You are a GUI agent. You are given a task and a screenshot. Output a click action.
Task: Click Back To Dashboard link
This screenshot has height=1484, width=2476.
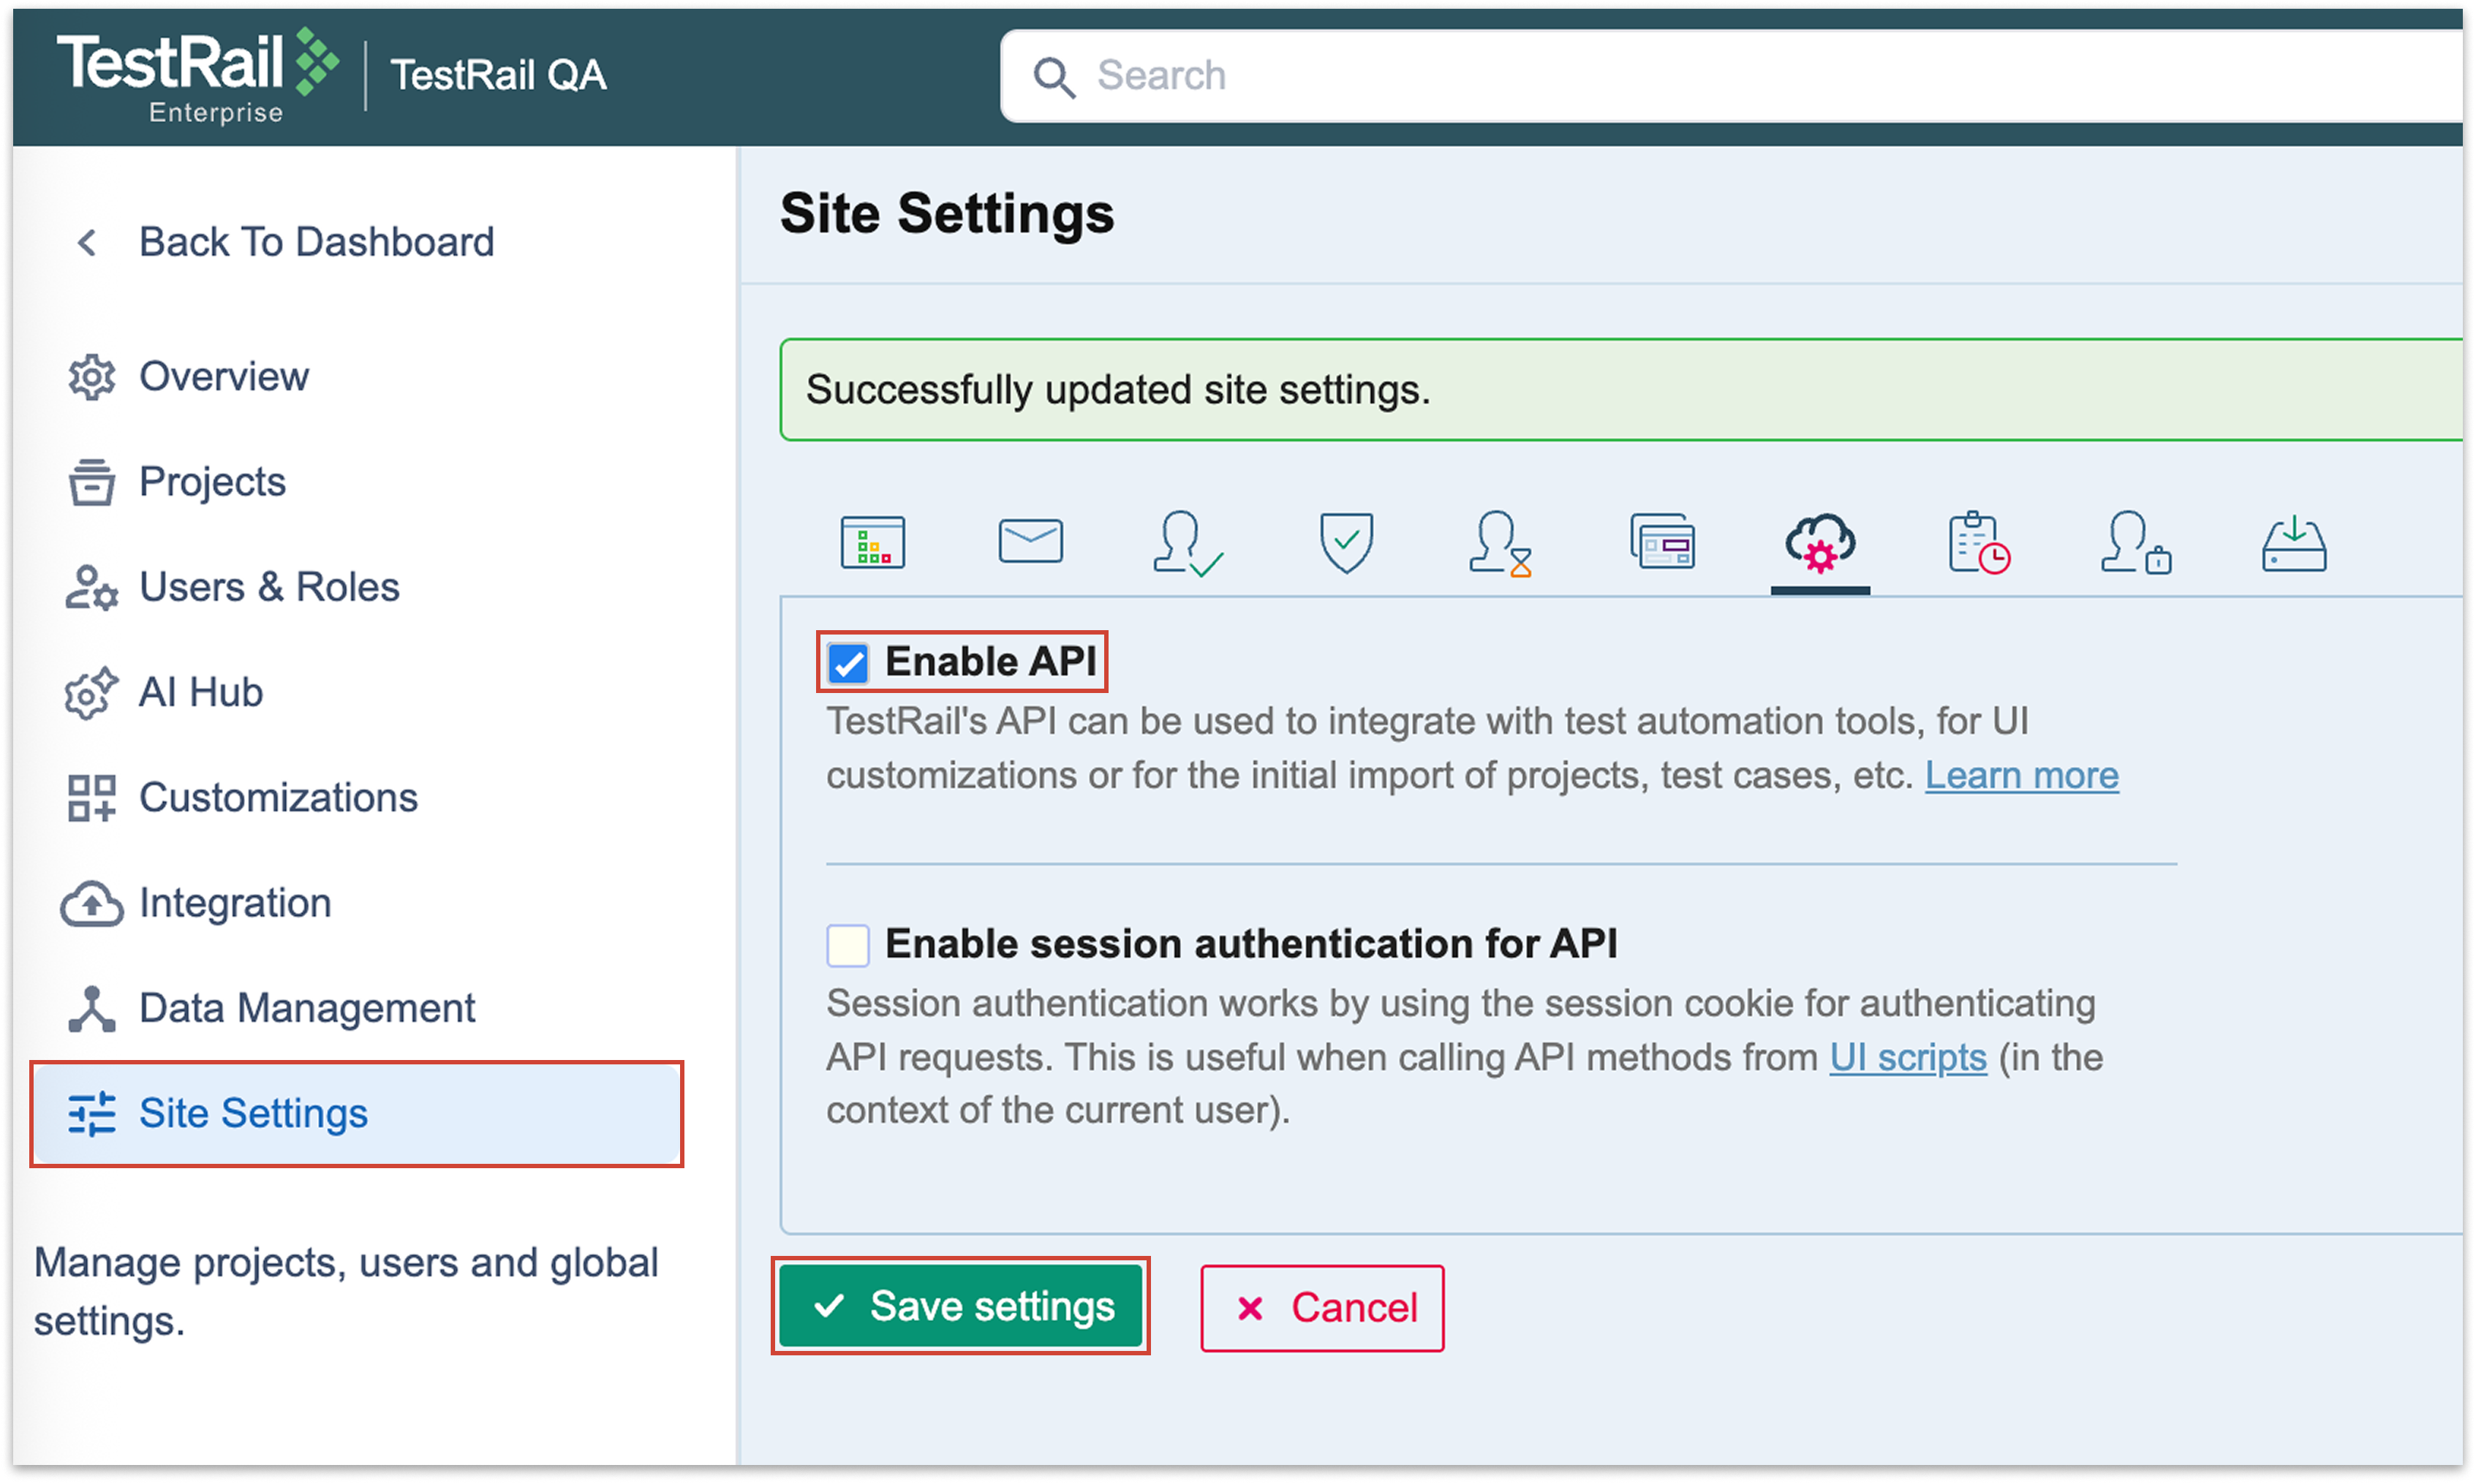tap(316, 242)
